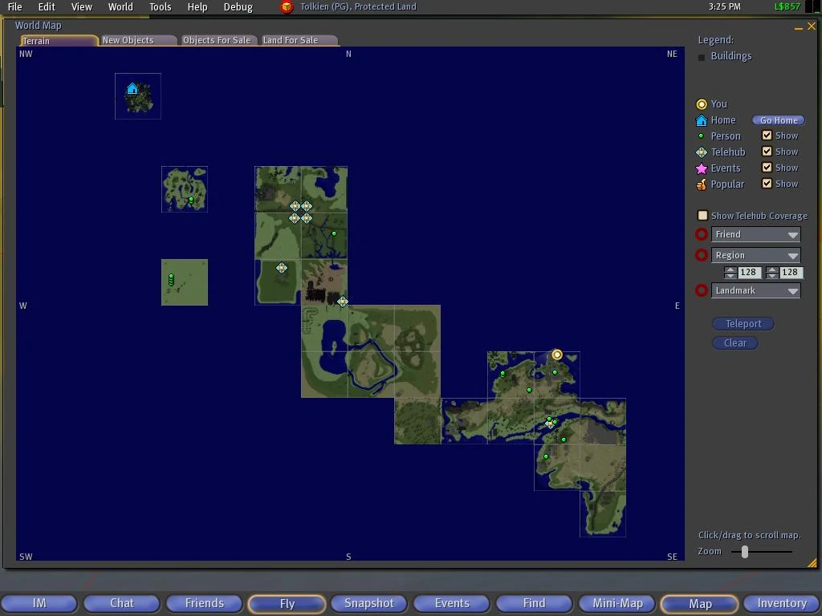Image resolution: width=822 pixels, height=616 pixels.
Task: Open the Region dropdown
Action: pos(755,255)
